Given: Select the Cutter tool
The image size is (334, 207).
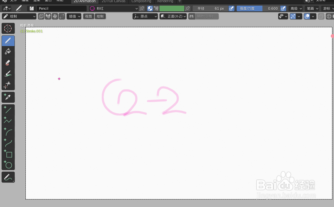Looking at the screenshot, I should pos(8,85).
